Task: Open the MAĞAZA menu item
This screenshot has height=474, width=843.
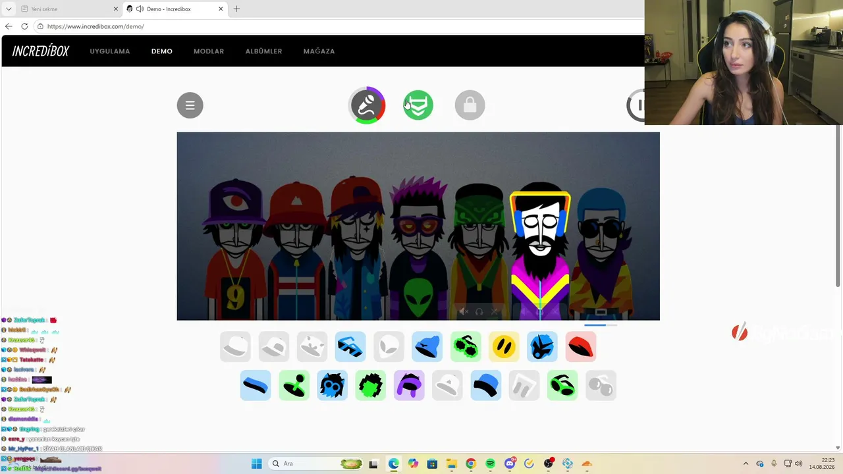Action: click(x=319, y=51)
